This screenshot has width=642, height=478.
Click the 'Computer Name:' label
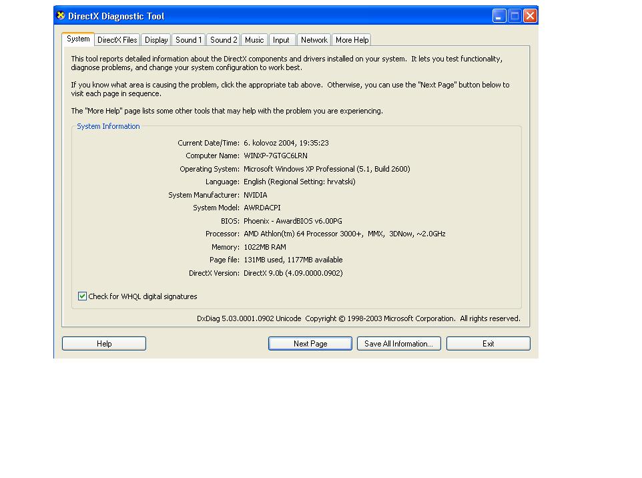point(212,156)
